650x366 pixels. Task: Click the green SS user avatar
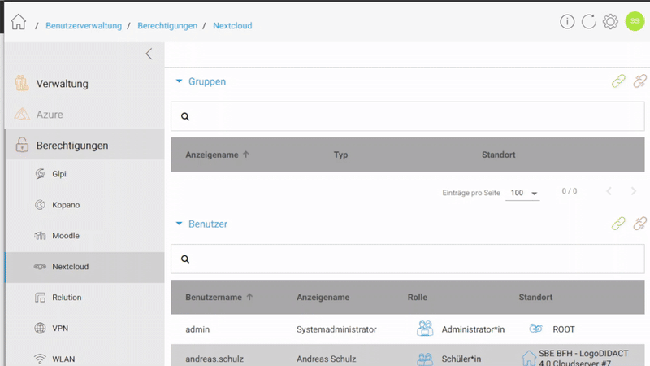635,22
